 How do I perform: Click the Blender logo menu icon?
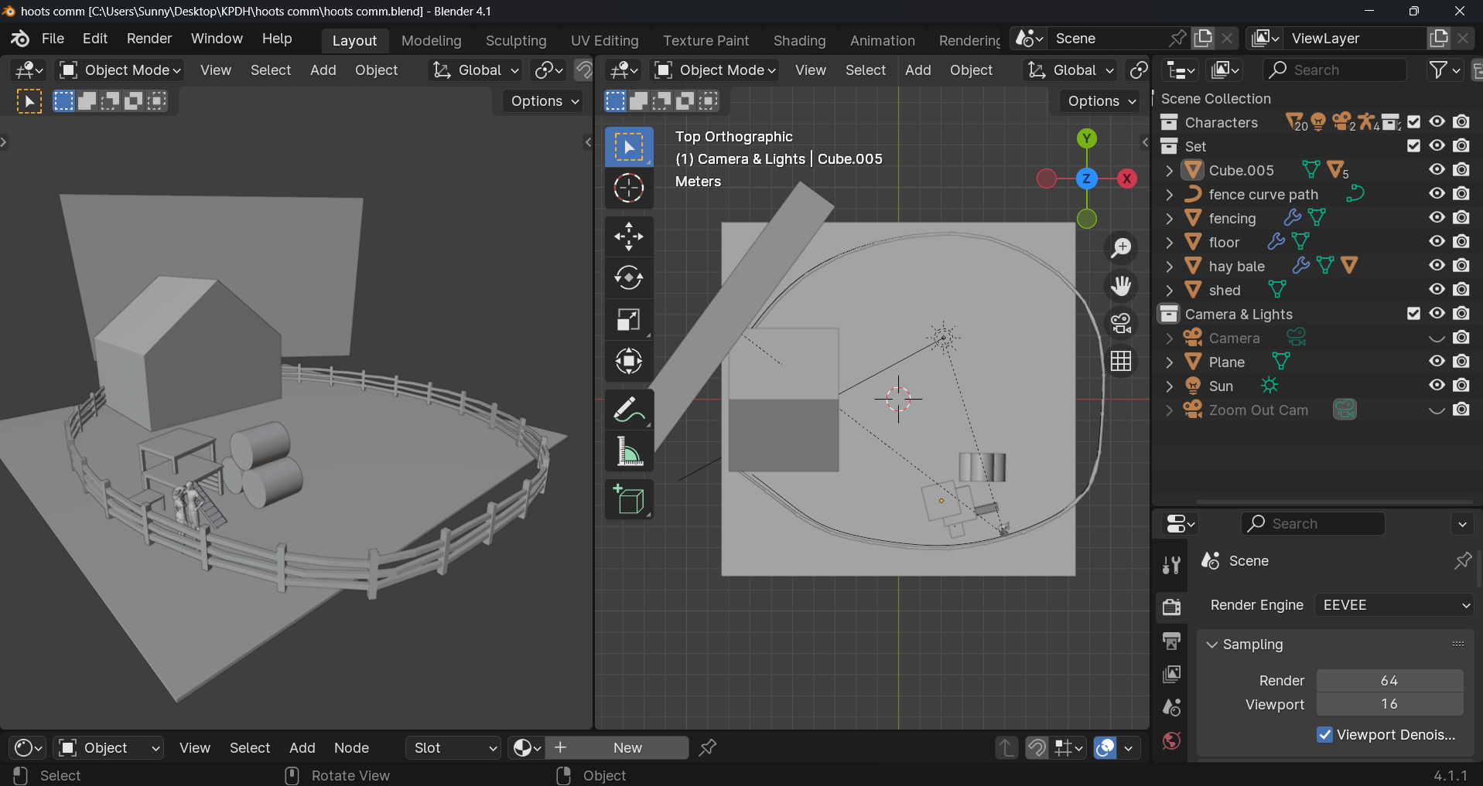pyautogui.click(x=20, y=39)
